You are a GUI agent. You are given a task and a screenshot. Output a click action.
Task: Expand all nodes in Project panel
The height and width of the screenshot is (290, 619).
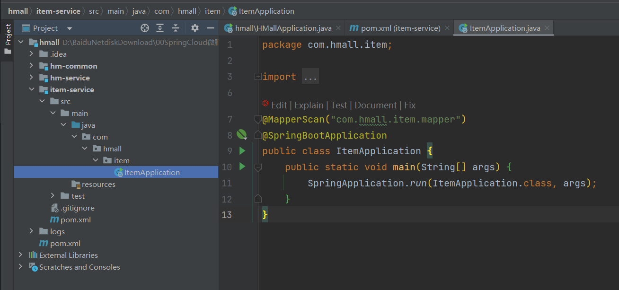pyautogui.click(x=160, y=28)
